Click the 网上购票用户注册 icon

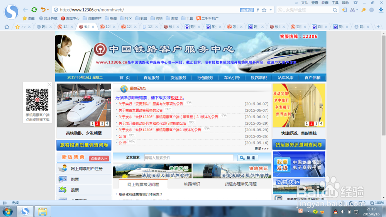[63, 168]
